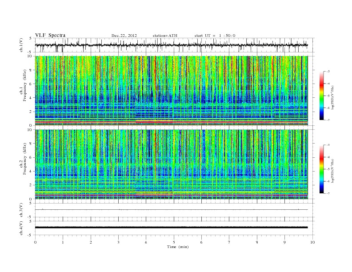Click the ch.1 "Frequency (kHz)" axis label
This screenshot has width=352, height=272.
pos(25,85)
